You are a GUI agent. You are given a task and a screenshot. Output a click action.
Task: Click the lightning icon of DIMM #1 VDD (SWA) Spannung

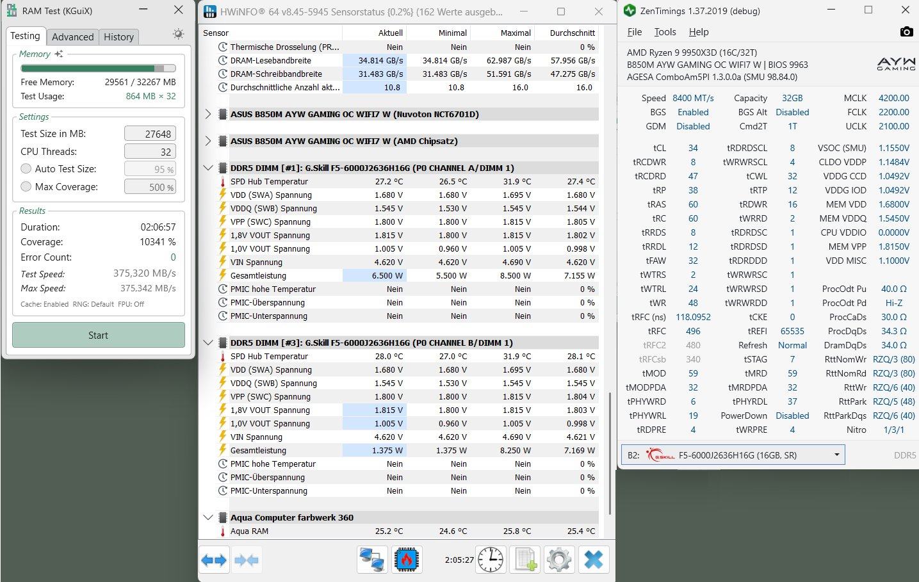[223, 195]
